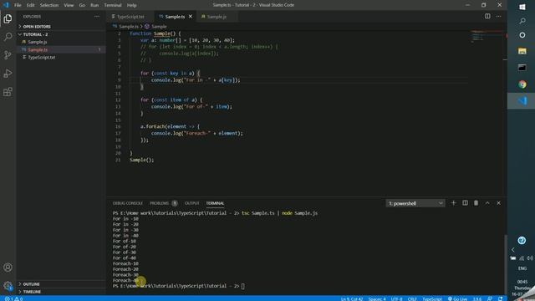Split the terminal panel
The image size is (535, 301).
click(465, 203)
